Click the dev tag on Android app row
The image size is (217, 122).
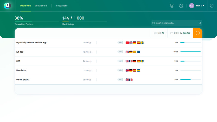(120, 42)
